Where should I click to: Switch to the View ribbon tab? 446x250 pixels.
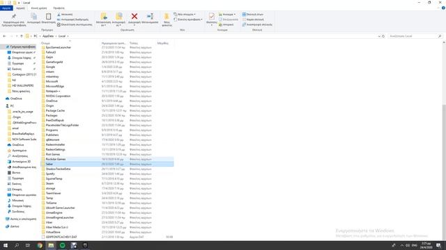59,8
